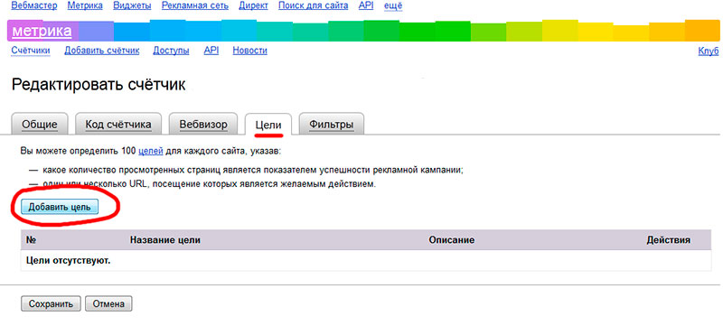Open the Вебмастер link in top bar
This screenshot has width=723, height=326.
(33, 6)
